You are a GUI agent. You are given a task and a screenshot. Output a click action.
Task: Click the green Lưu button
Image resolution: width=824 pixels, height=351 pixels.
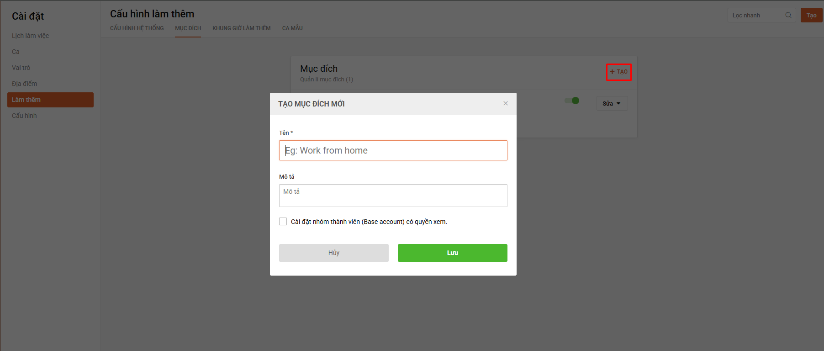(x=452, y=253)
